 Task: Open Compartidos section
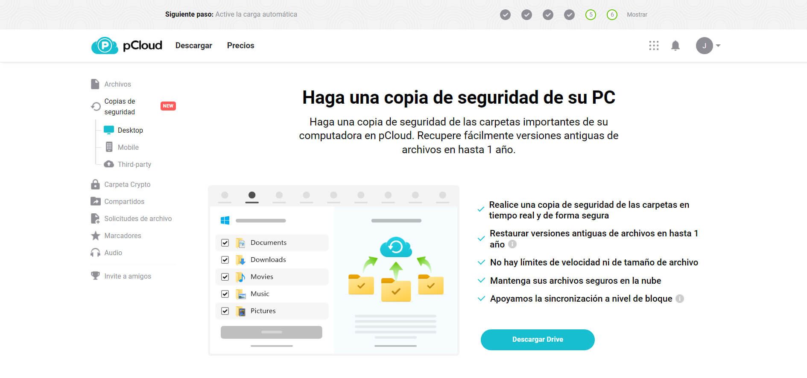124,201
